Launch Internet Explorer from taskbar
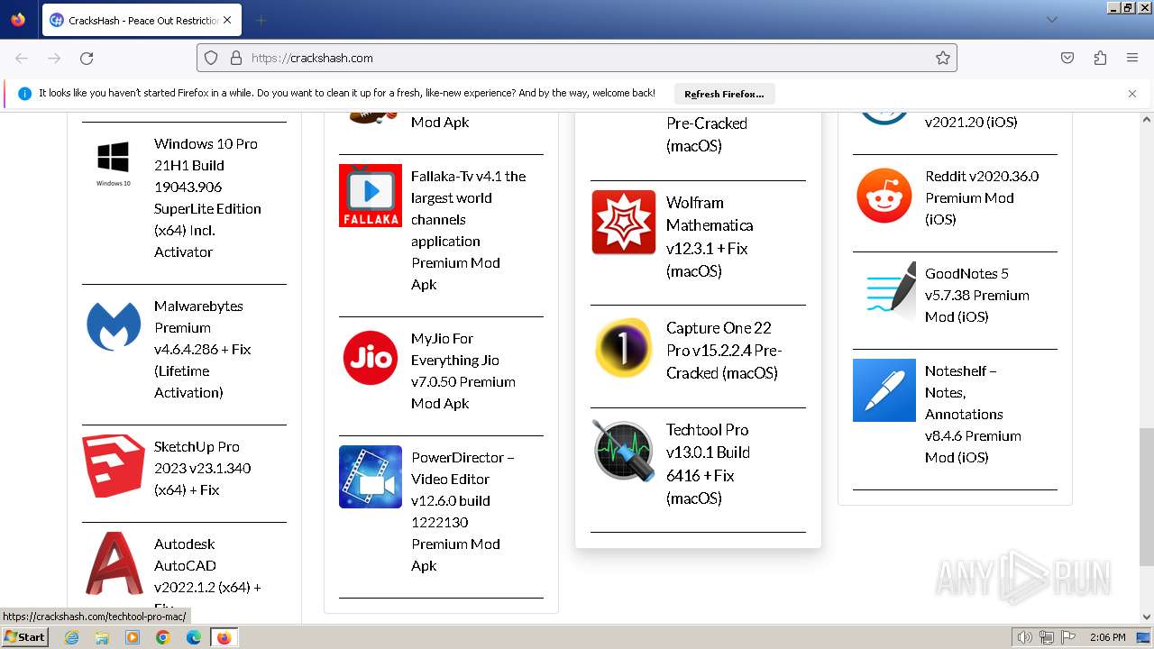Image resolution: width=1154 pixels, height=649 pixels. click(x=71, y=637)
